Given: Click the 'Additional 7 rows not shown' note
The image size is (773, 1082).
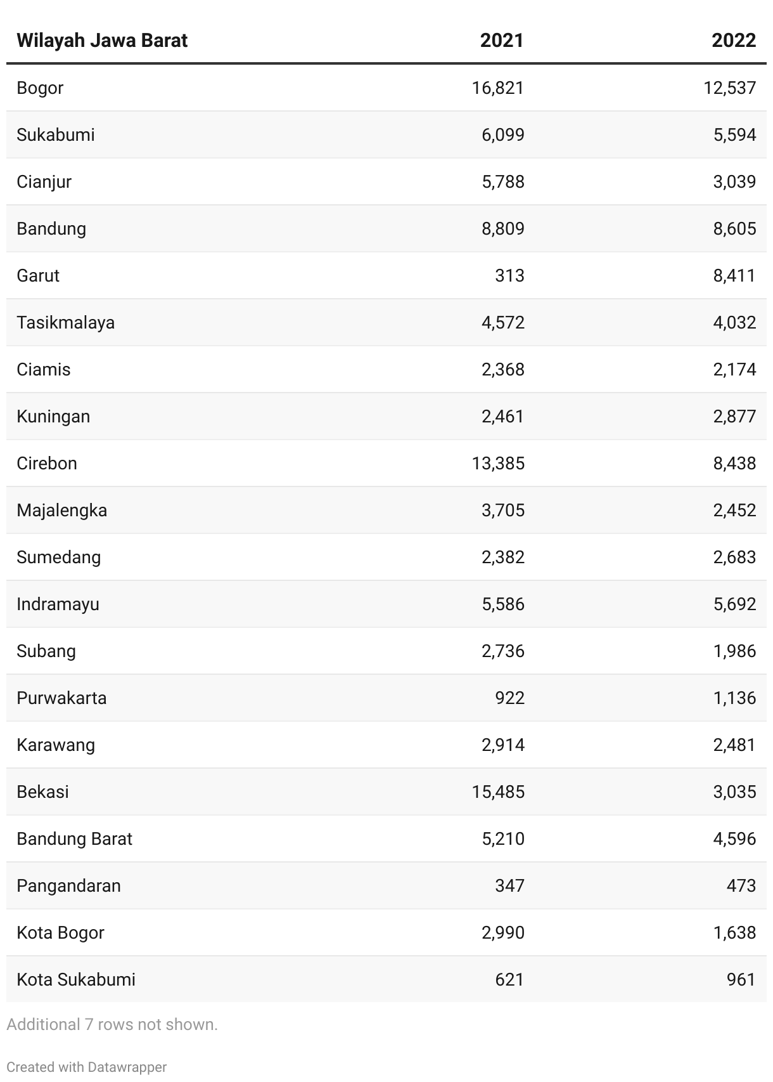Looking at the screenshot, I should tap(112, 1024).
